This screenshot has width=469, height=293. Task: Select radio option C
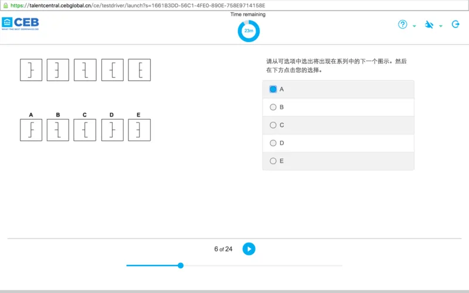(x=273, y=125)
